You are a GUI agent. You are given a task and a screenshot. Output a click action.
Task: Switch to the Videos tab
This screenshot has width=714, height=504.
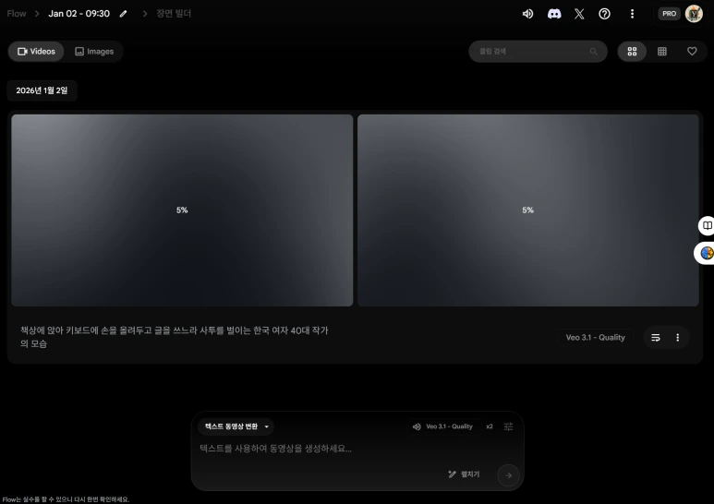[x=36, y=52]
